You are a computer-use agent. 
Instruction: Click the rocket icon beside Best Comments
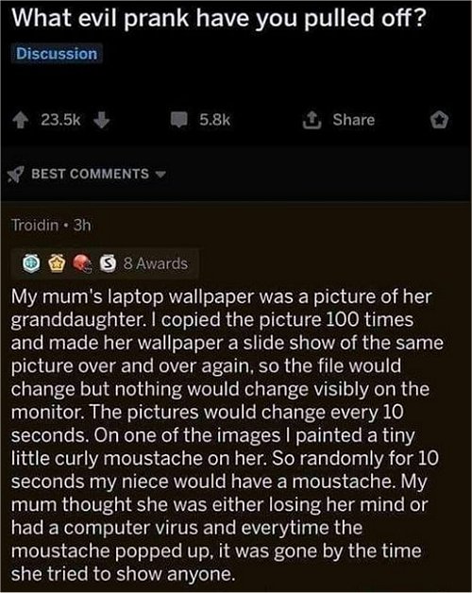15,175
